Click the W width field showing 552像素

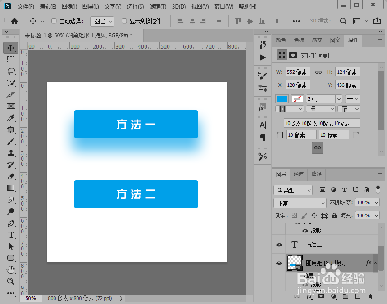click(x=297, y=71)
